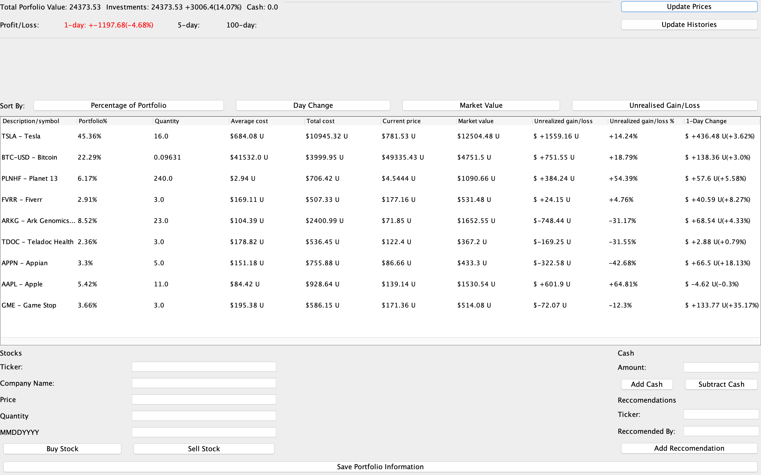Click the Add Reccomendation button

689,448
